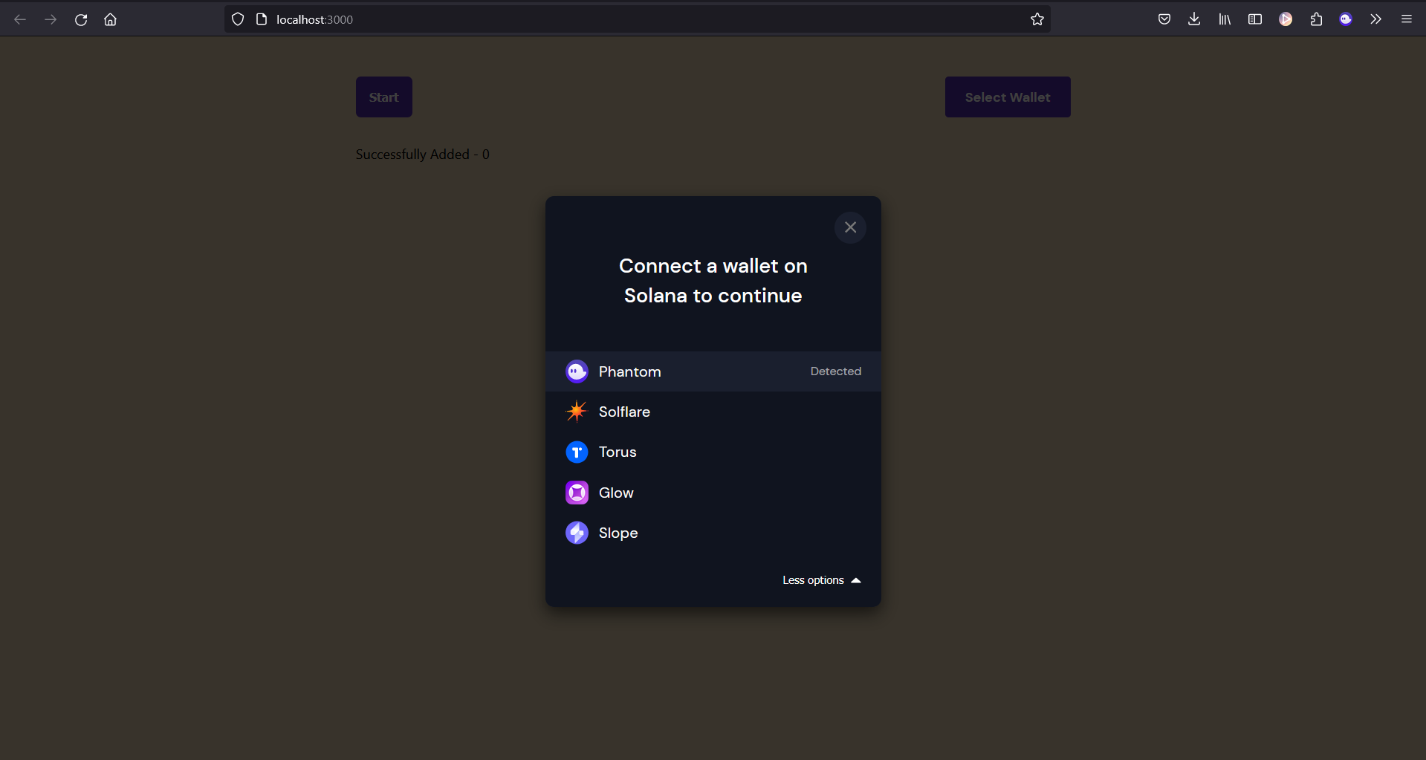Click the Less options up arrow

[x=856, y=580]
